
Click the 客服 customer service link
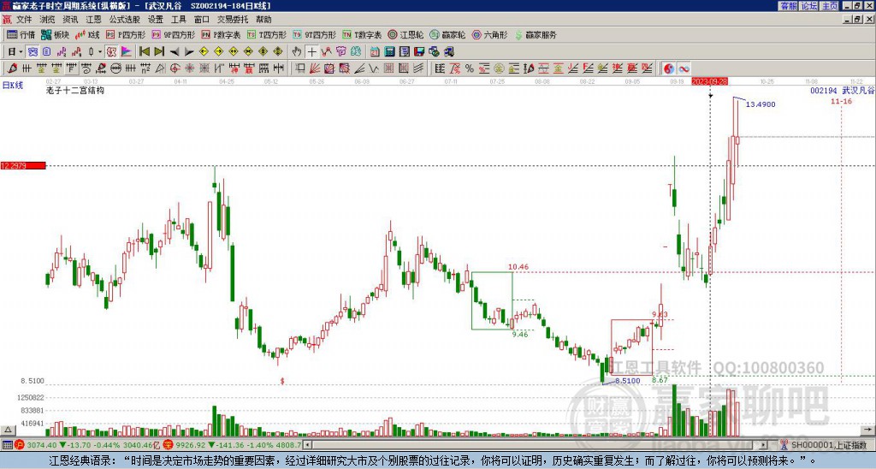pos(788,6)
